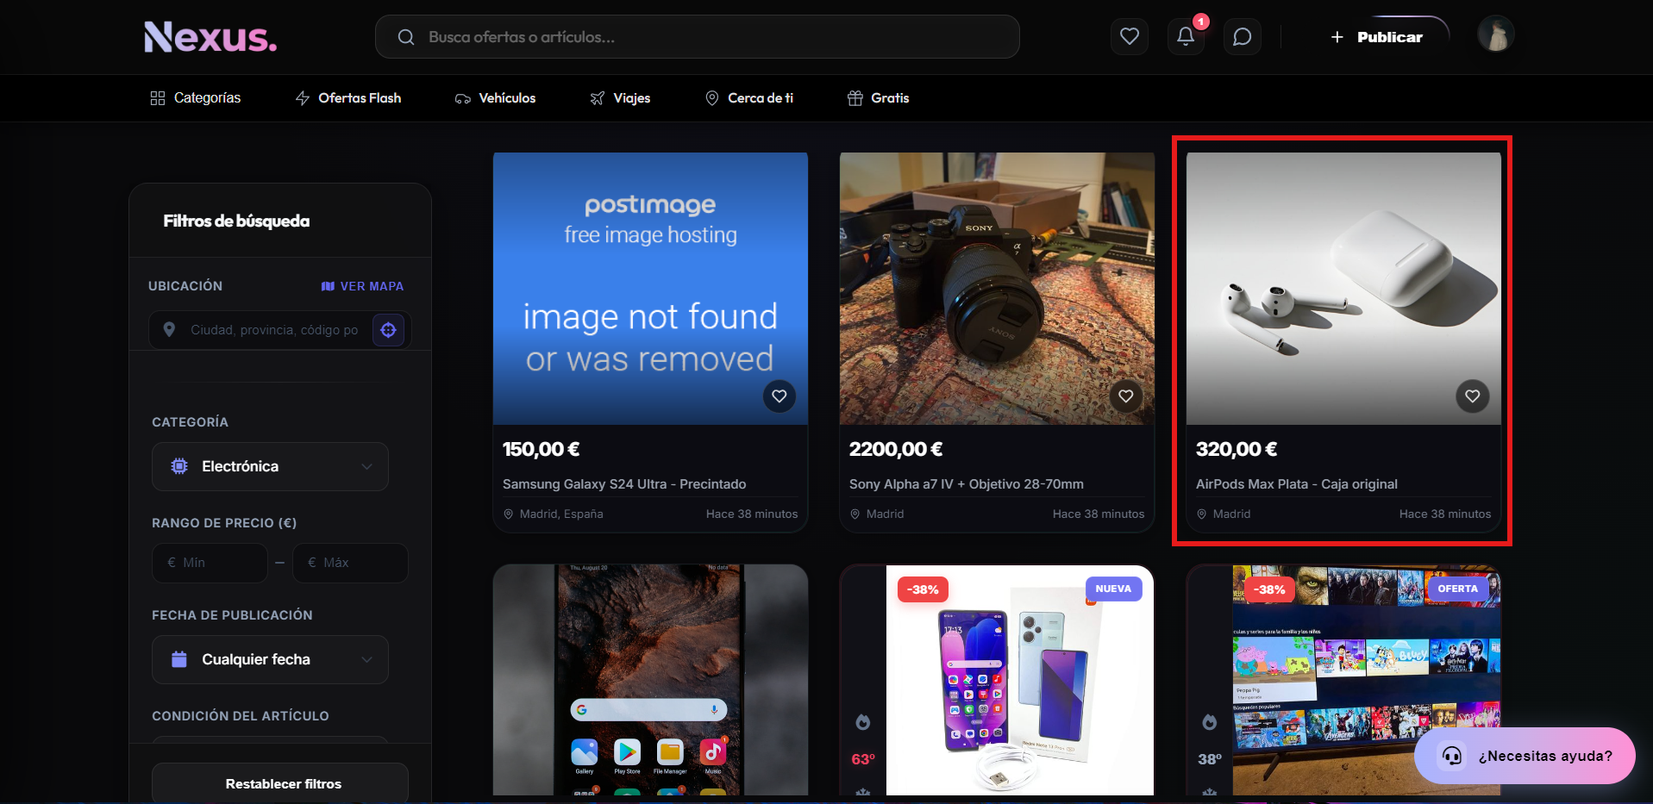The image size is (1653, 804).
Task: Click the "NUEVA" badge
Action: click(1113, 589)
